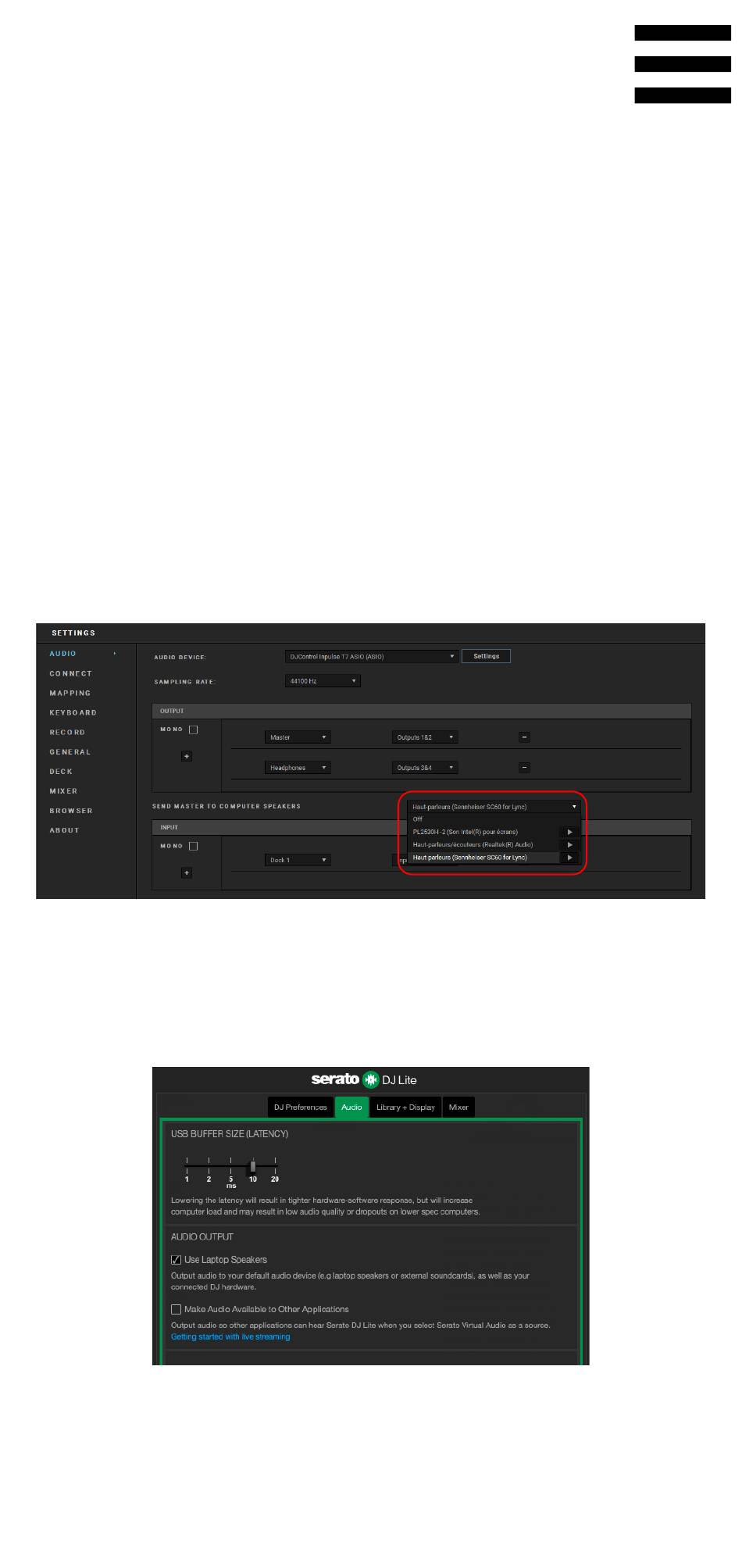The image size is (742, 1566).
Task: Click the hamburger menu icon at top right
Action: (x=682, y=64)
